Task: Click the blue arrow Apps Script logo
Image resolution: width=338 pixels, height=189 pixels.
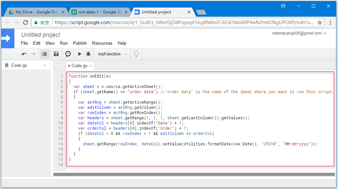Action: 8,38
